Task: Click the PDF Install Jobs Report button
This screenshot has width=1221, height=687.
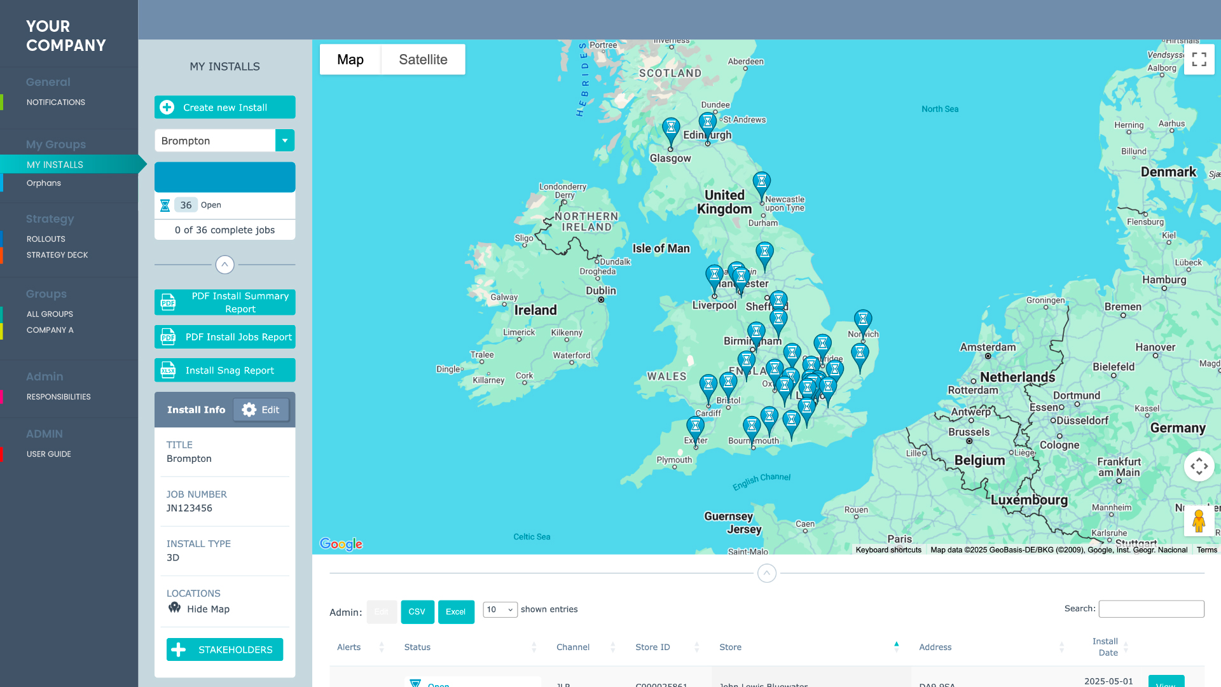Action: [x=225, y=337]
